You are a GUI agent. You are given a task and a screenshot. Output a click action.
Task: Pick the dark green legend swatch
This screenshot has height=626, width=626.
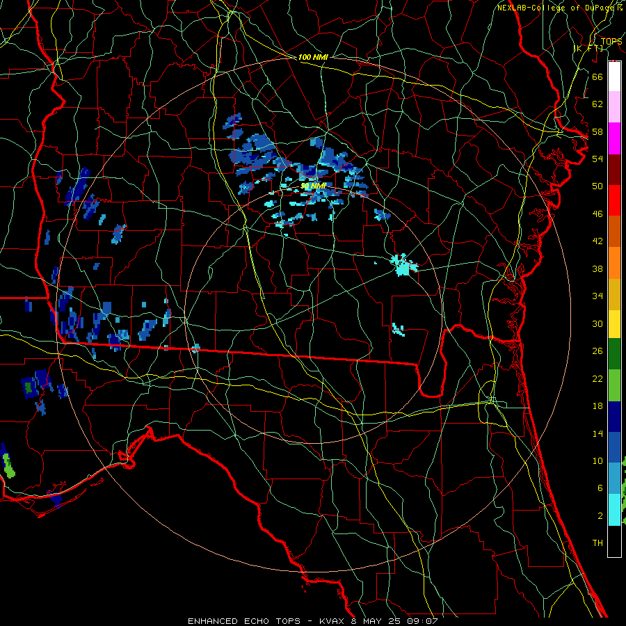[x=614, y=354]
